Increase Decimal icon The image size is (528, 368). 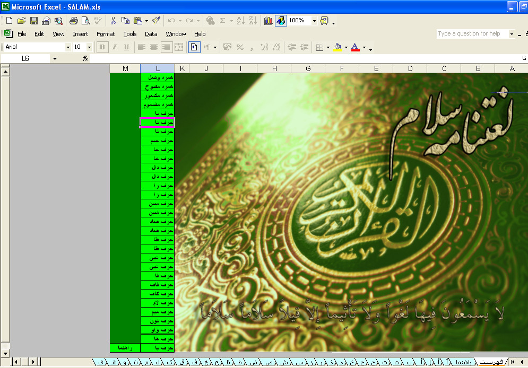tap(264, 47)
